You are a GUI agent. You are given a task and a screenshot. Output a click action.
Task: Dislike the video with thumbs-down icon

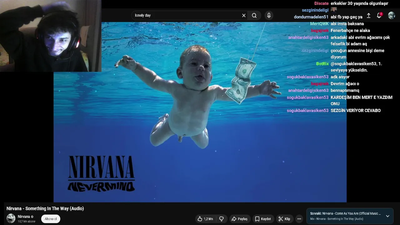[222, 219]
